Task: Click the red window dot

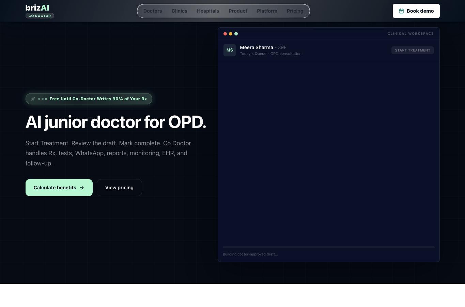Action: coord(225,34)
